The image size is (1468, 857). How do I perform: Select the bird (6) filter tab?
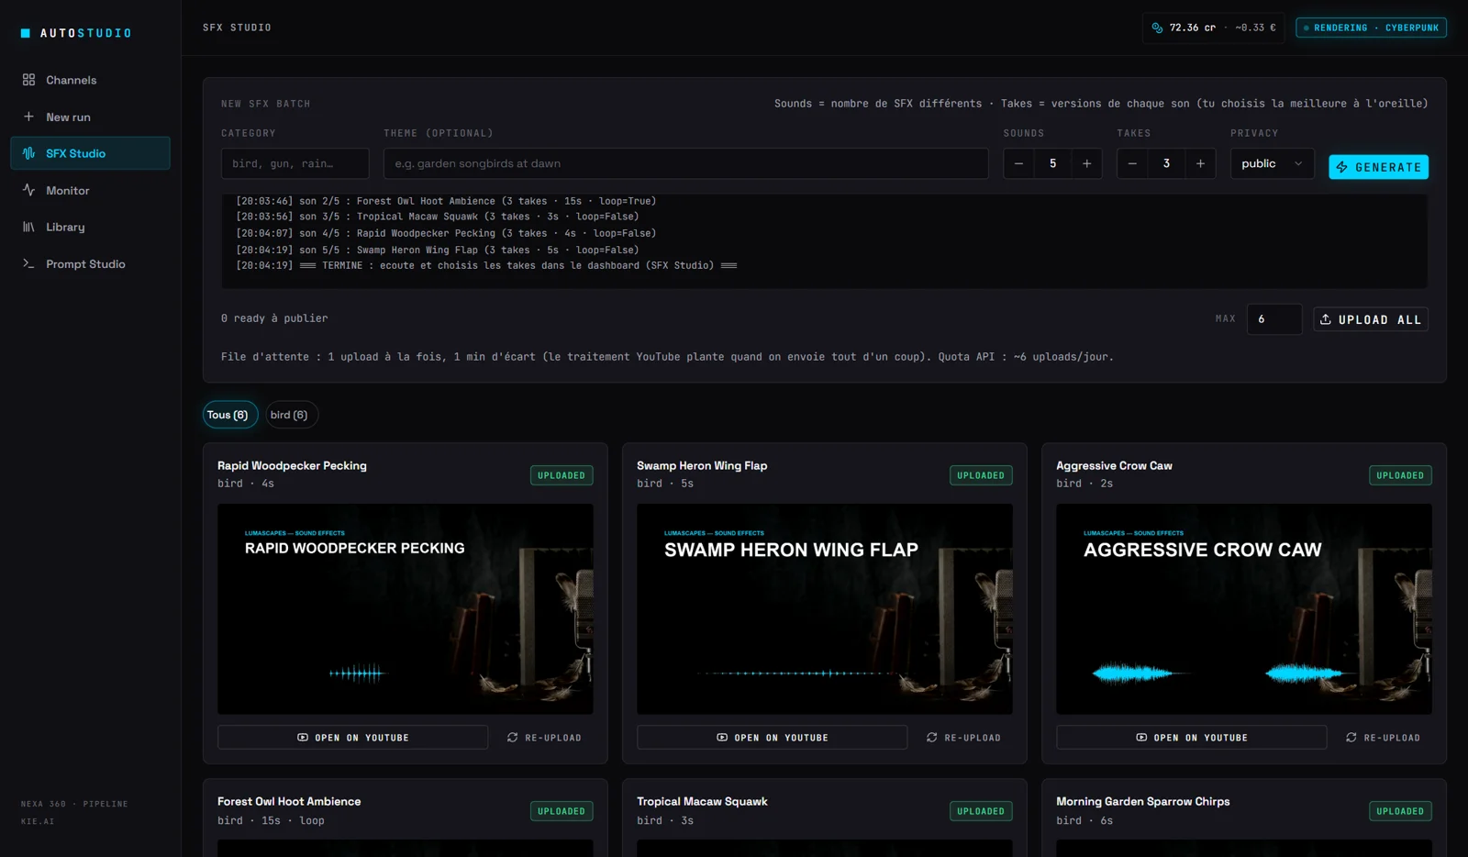[x=292, y=415]
